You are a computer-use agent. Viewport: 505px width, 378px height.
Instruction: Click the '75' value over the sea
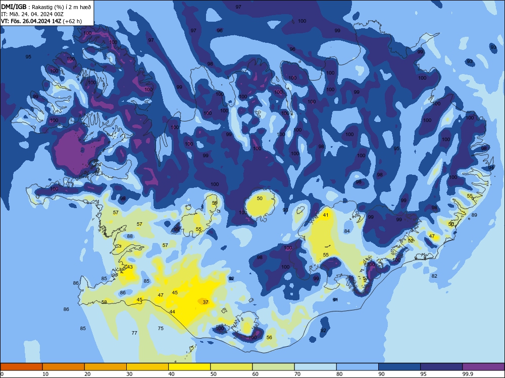point(161,328)
